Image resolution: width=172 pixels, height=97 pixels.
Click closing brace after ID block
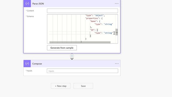click(x=90, y=36)
